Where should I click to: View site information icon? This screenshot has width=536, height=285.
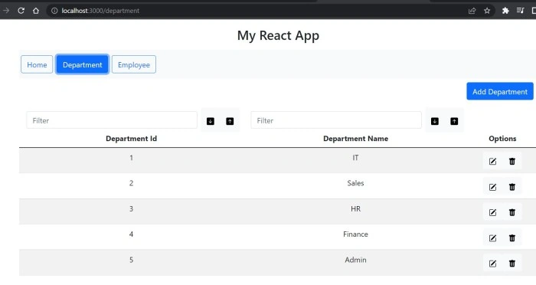click(54, 11)
